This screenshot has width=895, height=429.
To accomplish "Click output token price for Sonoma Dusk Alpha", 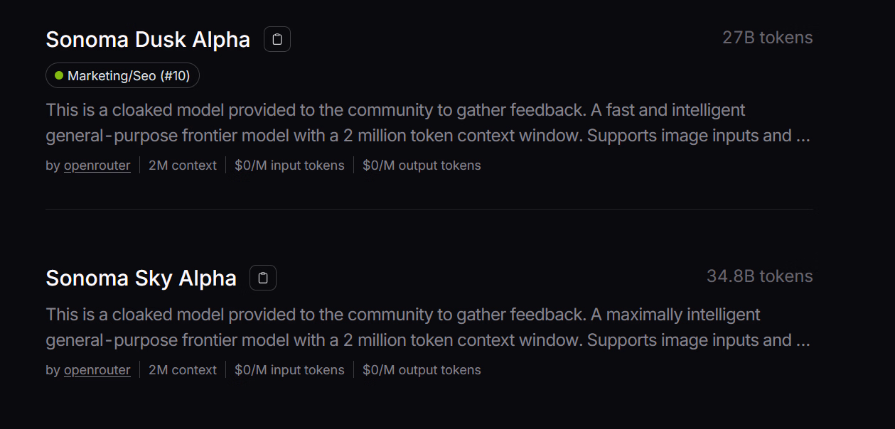I will coord(422,165).
